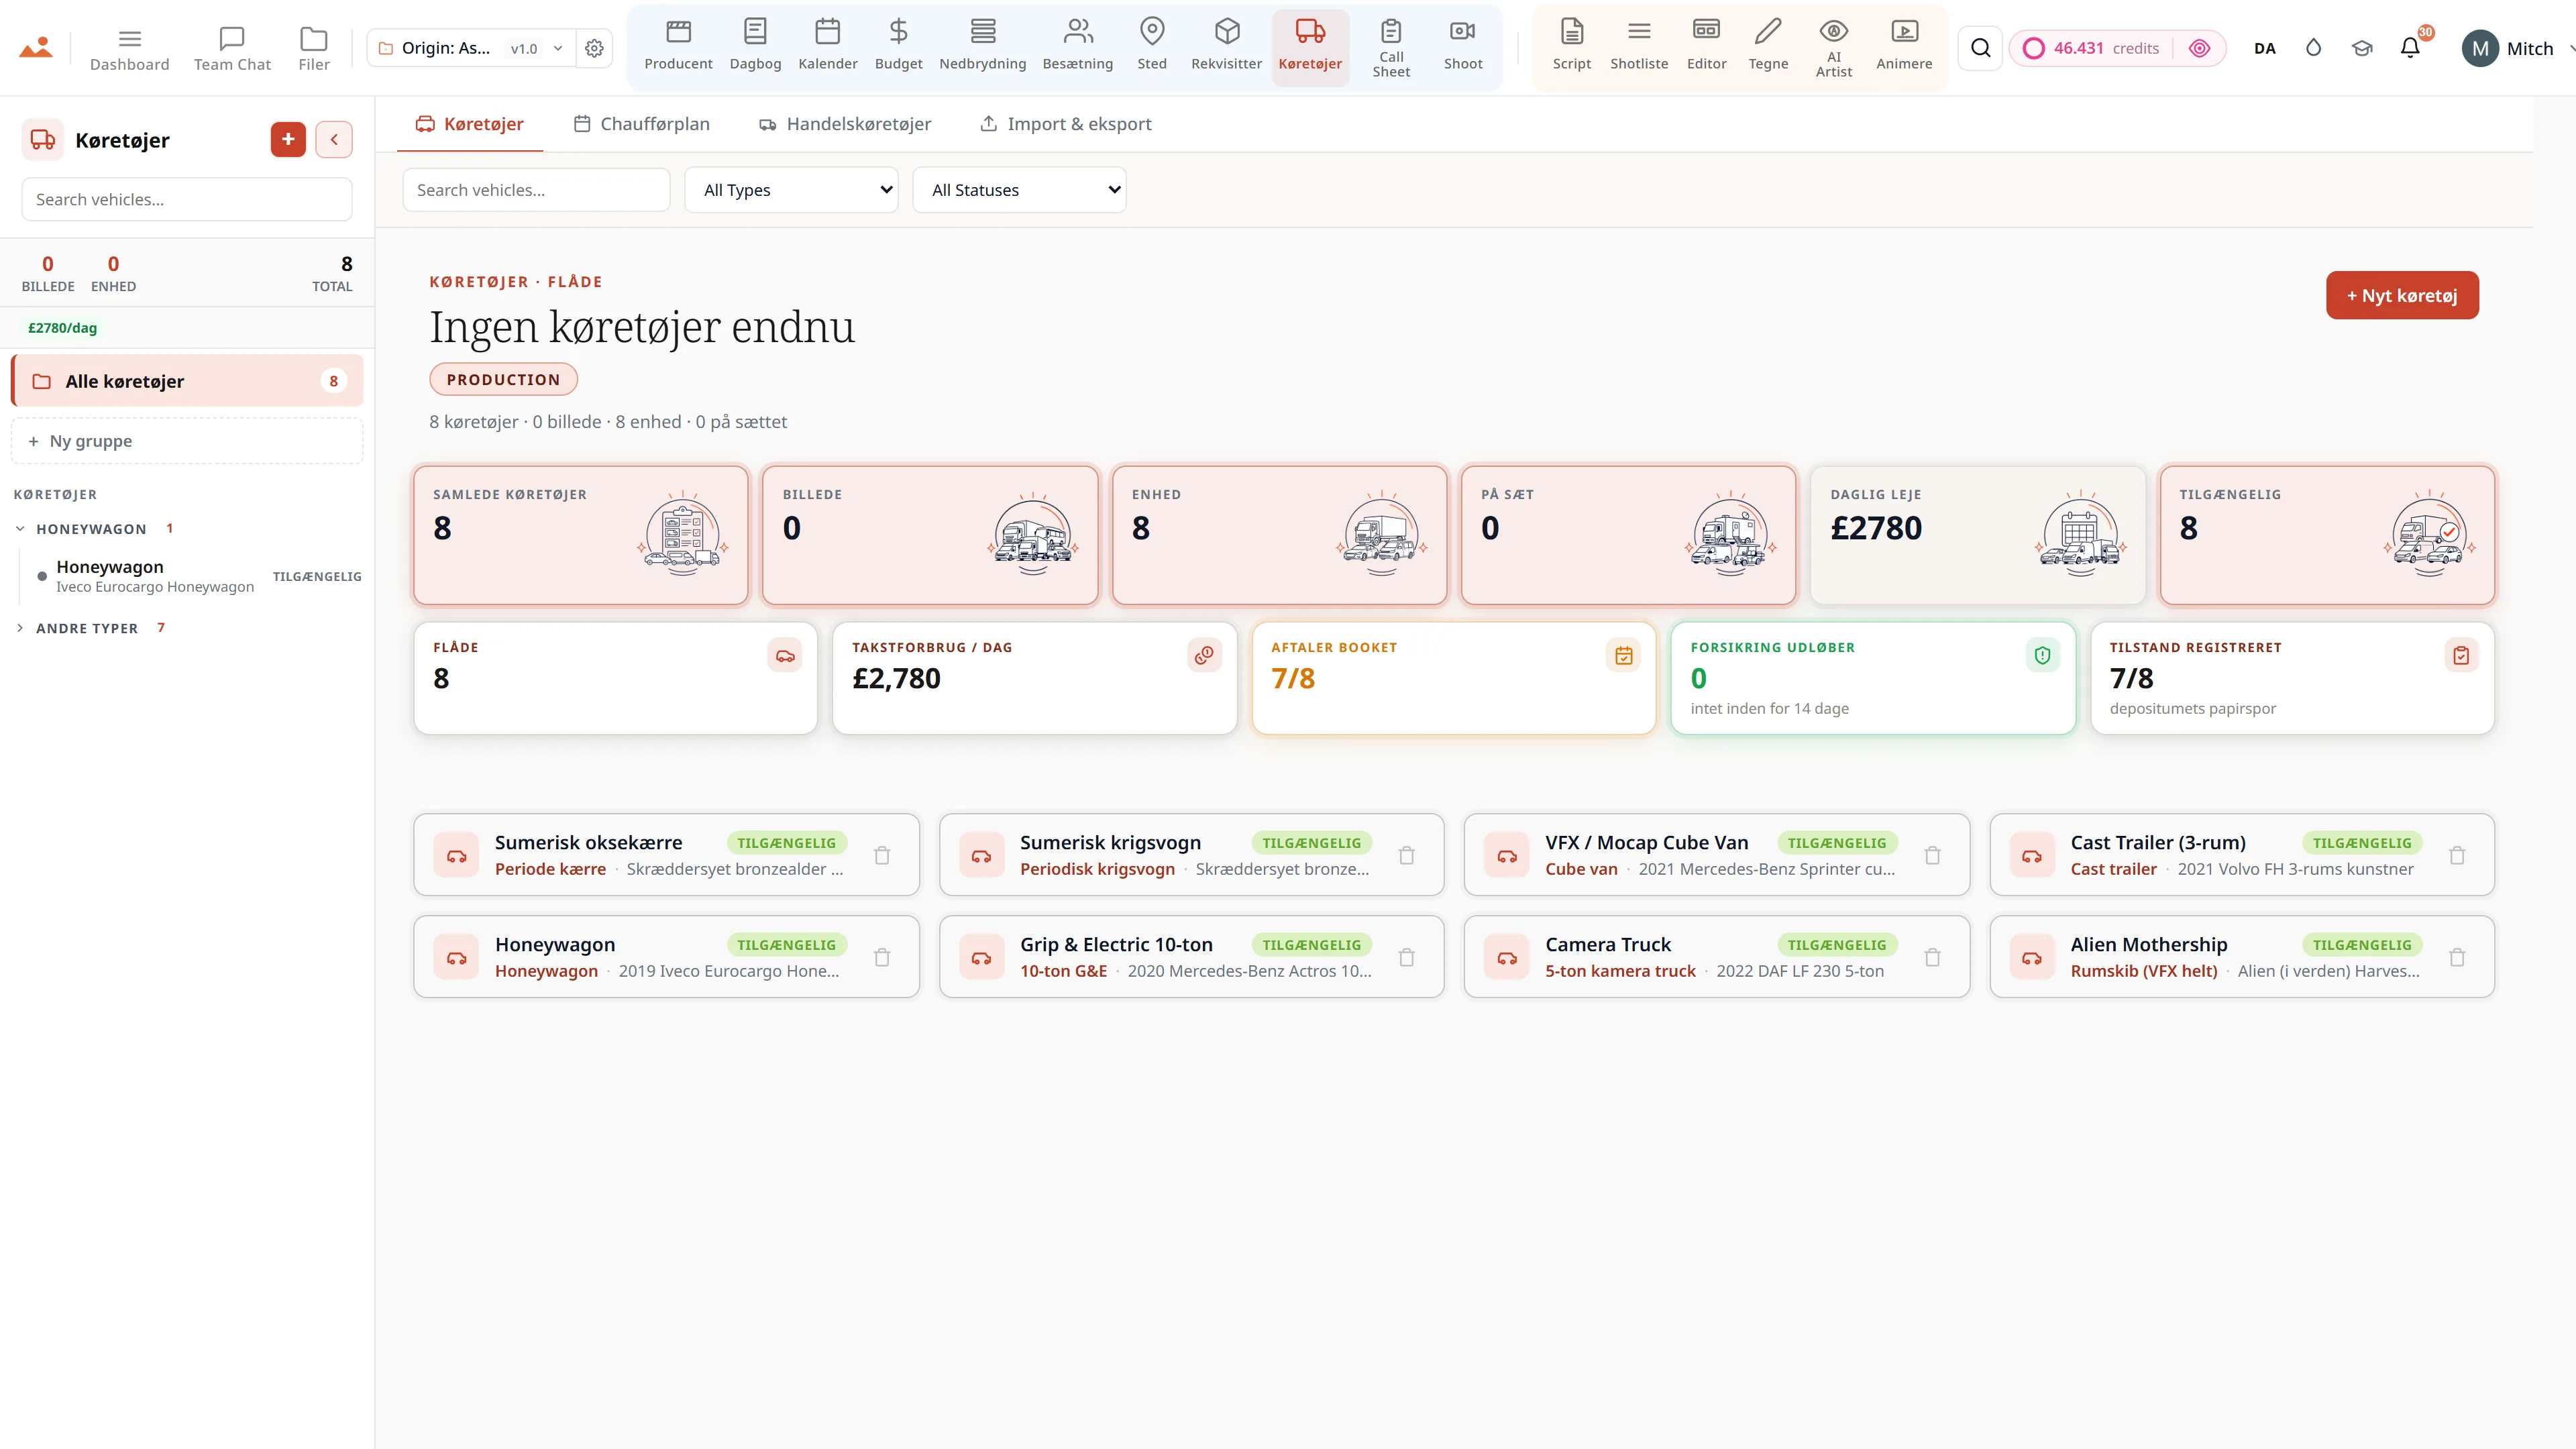Open the All Types dropdown

[791, 190]
